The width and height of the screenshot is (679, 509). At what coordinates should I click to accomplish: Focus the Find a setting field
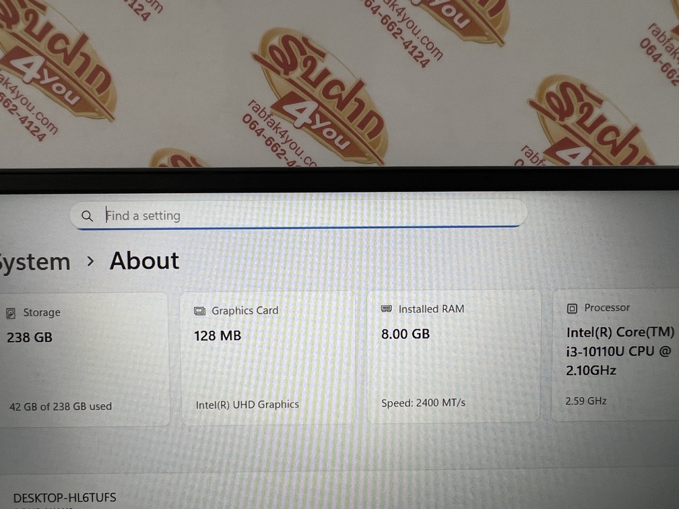click(x=298, y=215)
